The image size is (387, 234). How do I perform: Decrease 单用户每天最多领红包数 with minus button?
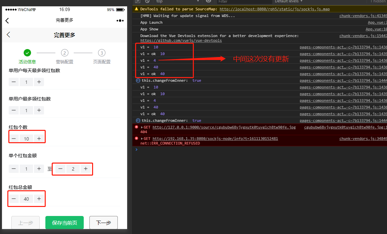coord(14,82)
